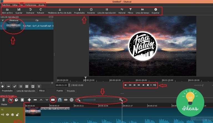213x123 pixels.
Task: Cut selection with the scissors icon
Action: (11, 100)
